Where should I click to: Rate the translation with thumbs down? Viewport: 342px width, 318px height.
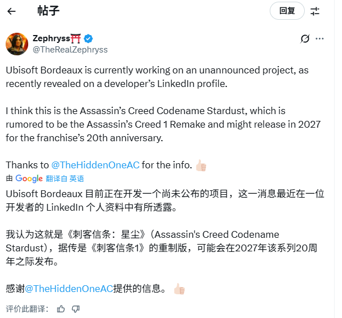[76, 309]
